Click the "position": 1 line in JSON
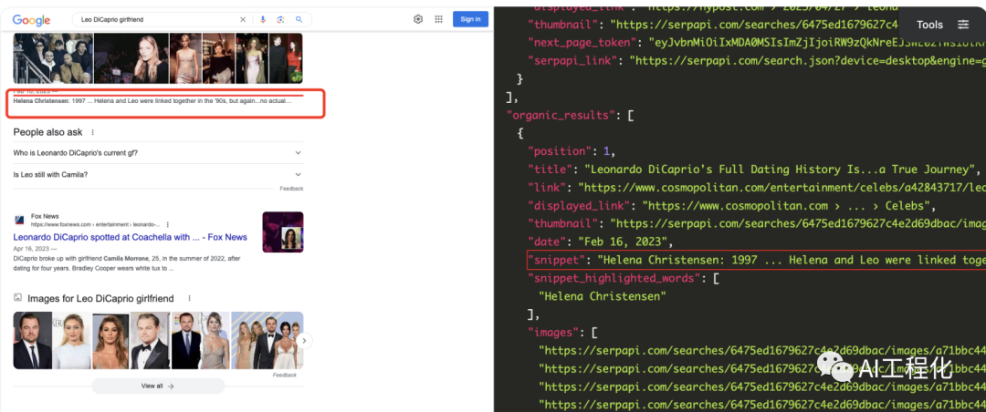This screenshot has width=986, height=412. (570, 151)
